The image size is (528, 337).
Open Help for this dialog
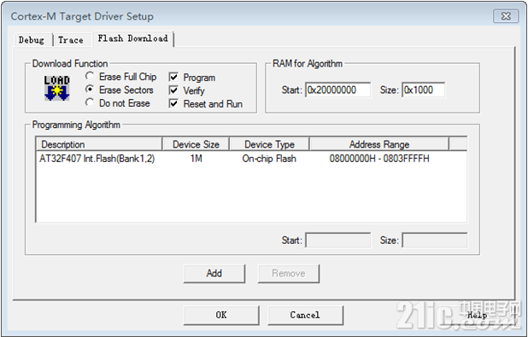477,315
